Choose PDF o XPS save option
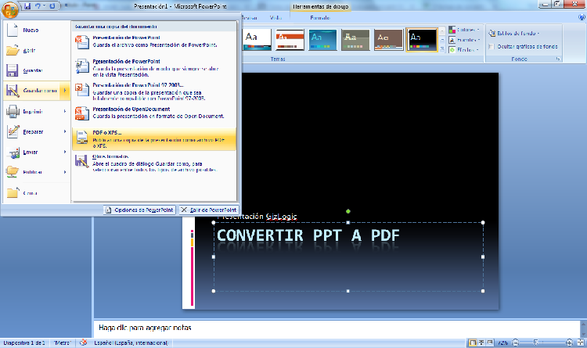 154,139
